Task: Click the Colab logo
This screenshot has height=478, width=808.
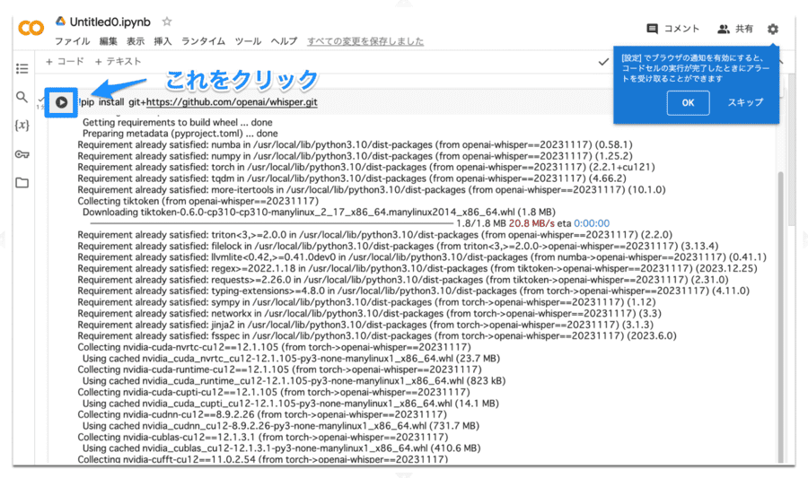Action: coord(31,28)
